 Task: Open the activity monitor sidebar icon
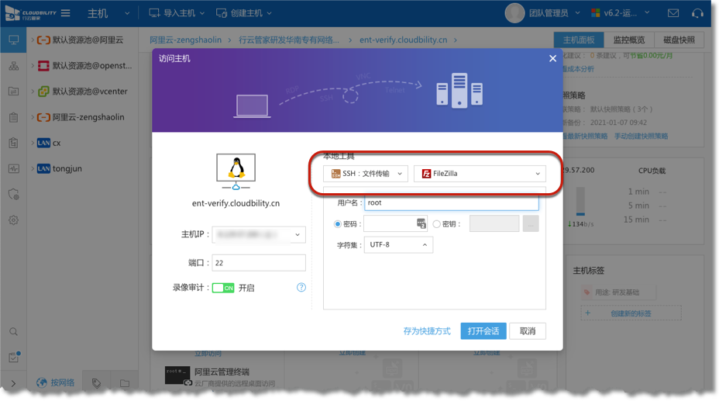pyautogui.click(x=14, y=168)
